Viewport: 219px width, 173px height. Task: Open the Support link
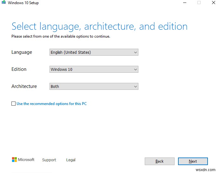[x=49, y=160]
